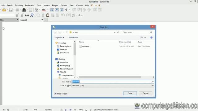Open the dropdown arrow beside the Open folder icon
The image size is (198, 111).
click(7, 10)
